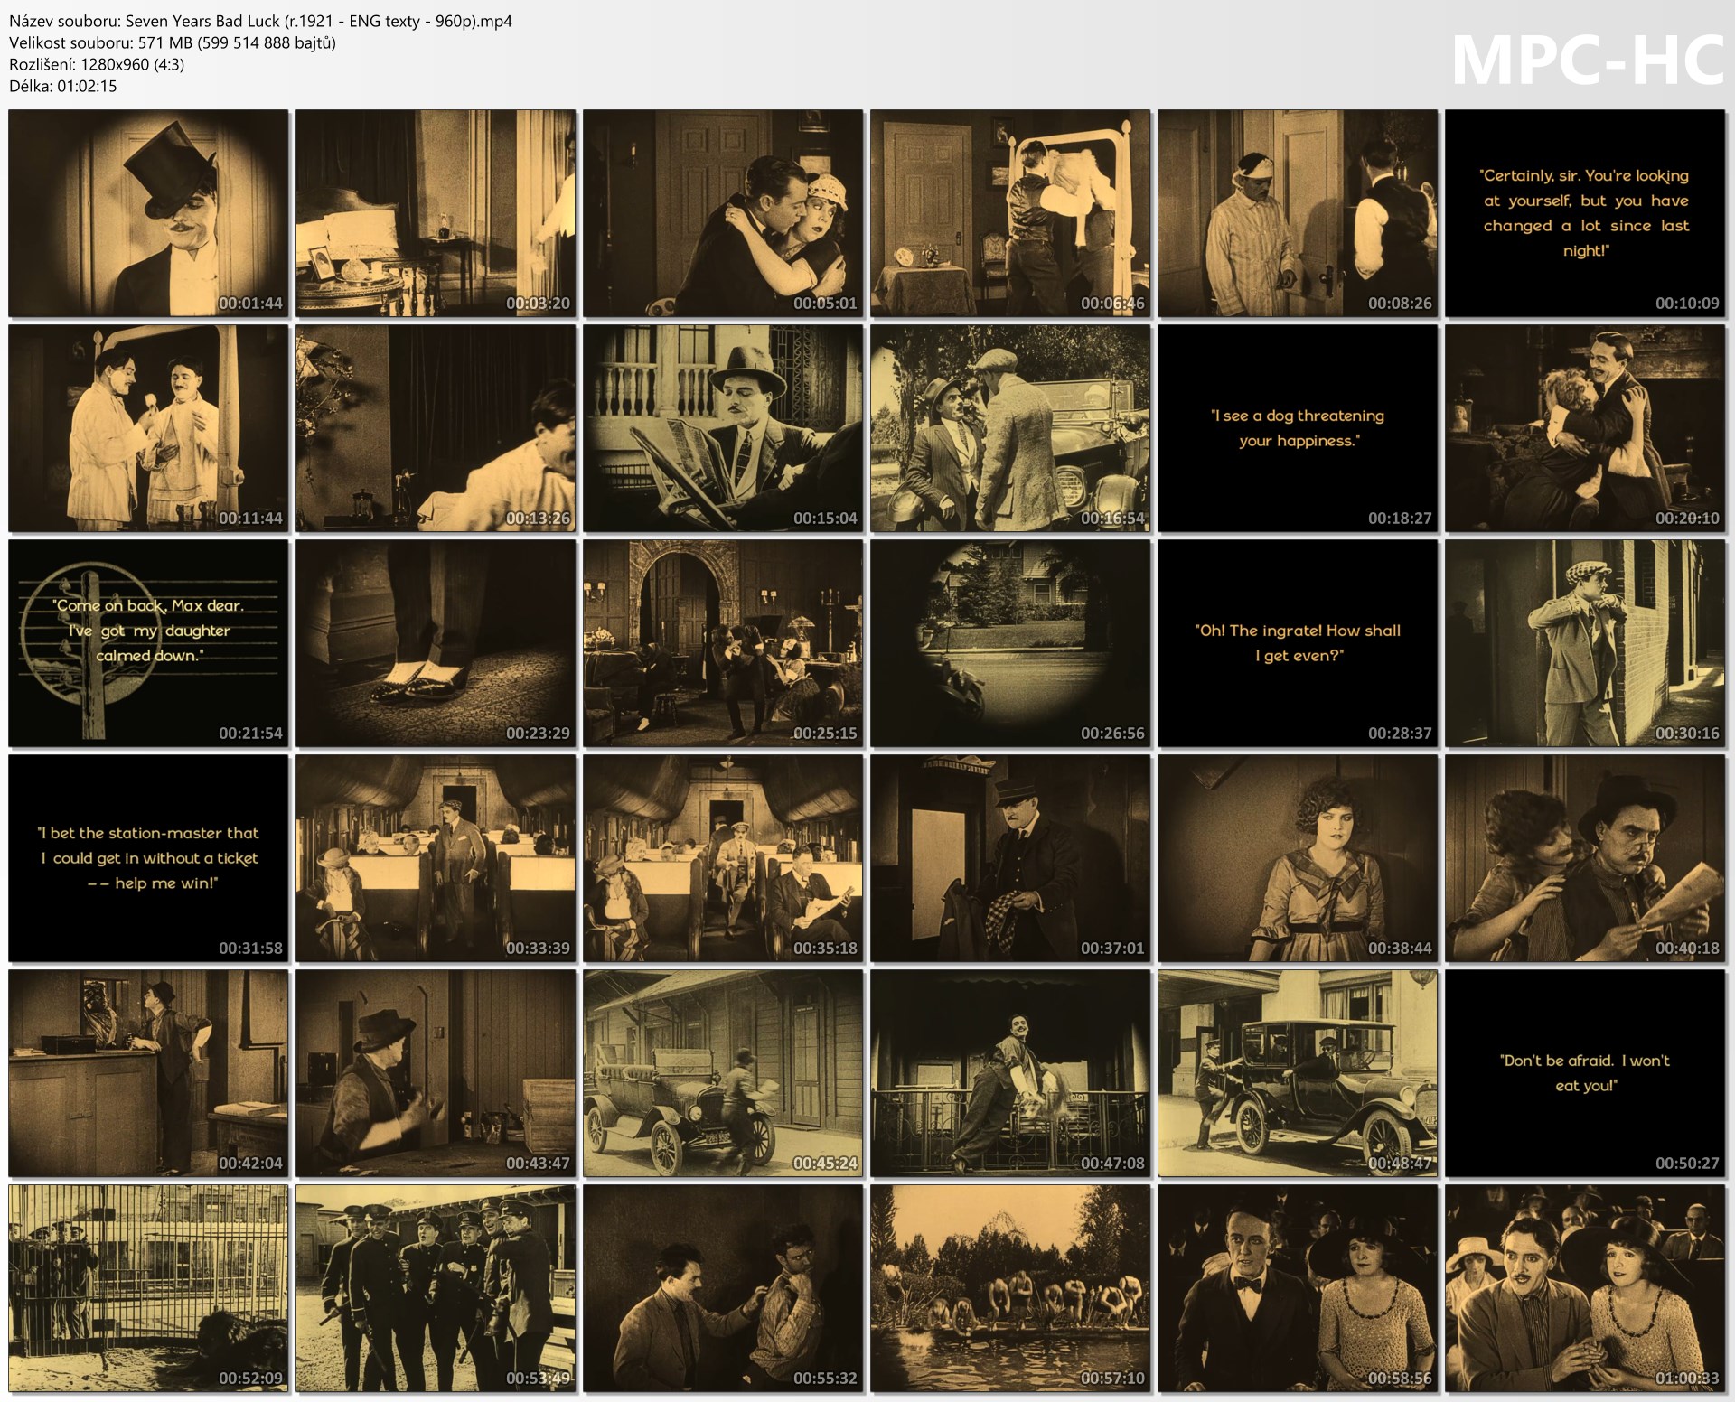Click the file name text at top

coord(260,21)
